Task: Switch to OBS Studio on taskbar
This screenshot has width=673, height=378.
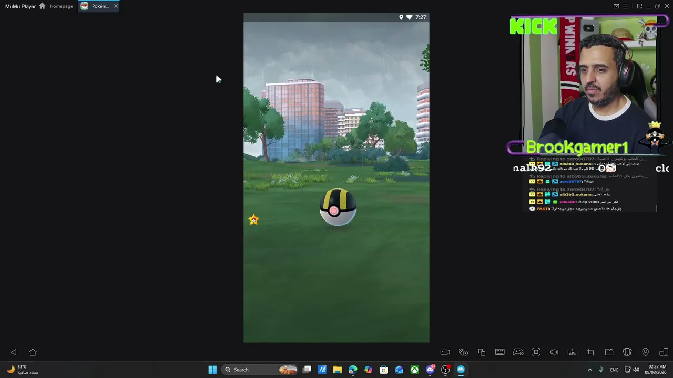Action: coord(446,370)
